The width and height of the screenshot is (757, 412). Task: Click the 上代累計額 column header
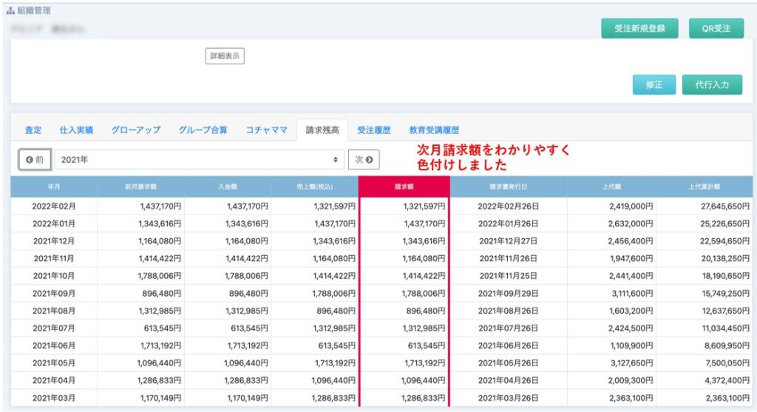coord(704,187)
